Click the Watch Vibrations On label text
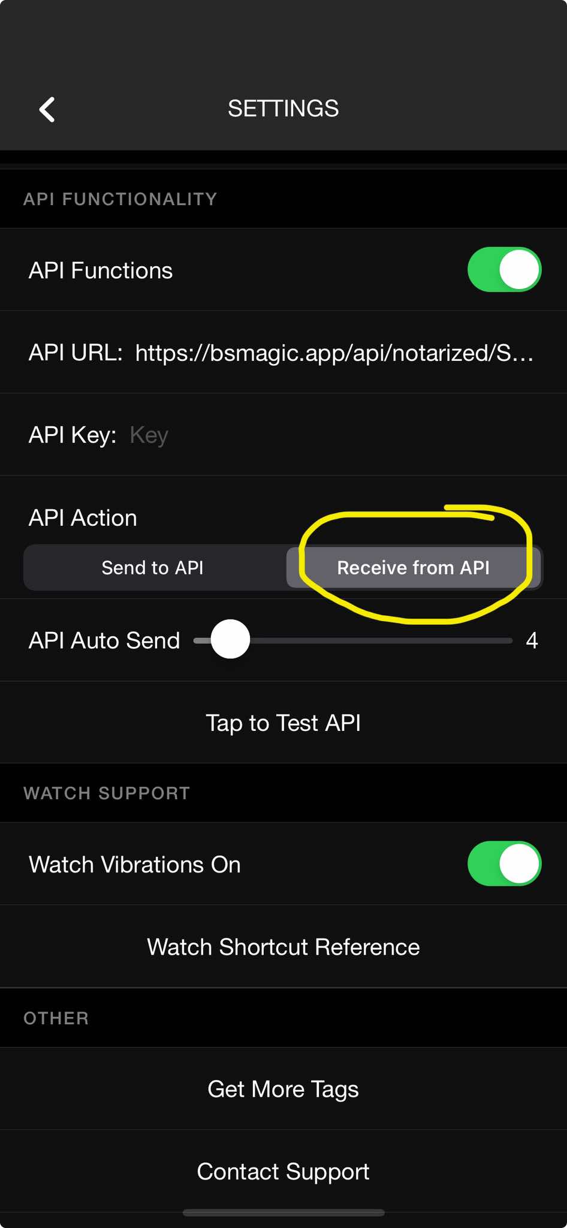This screenshot has width=567, height=1228. point(135,865)
